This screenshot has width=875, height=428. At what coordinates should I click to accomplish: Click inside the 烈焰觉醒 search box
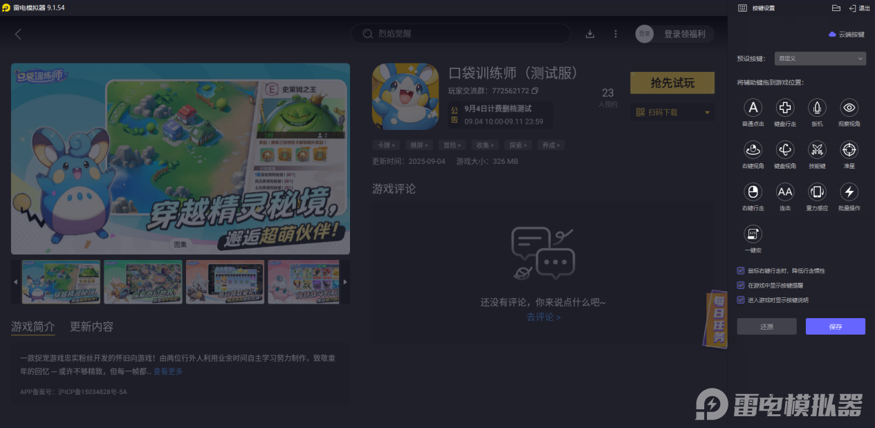point(460,33)
